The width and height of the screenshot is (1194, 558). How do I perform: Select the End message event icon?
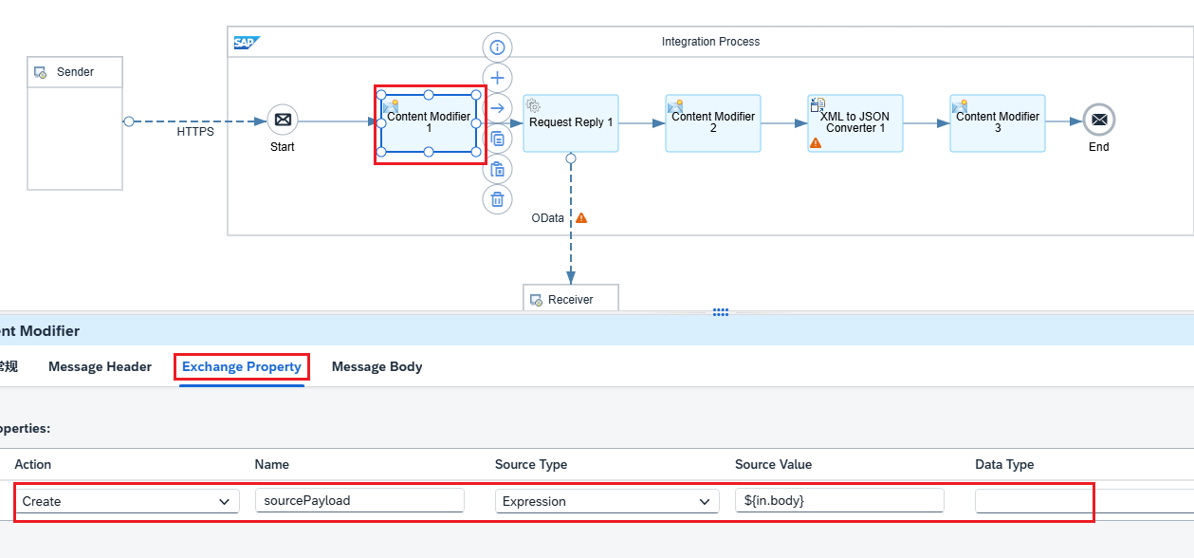(1099, 121)
